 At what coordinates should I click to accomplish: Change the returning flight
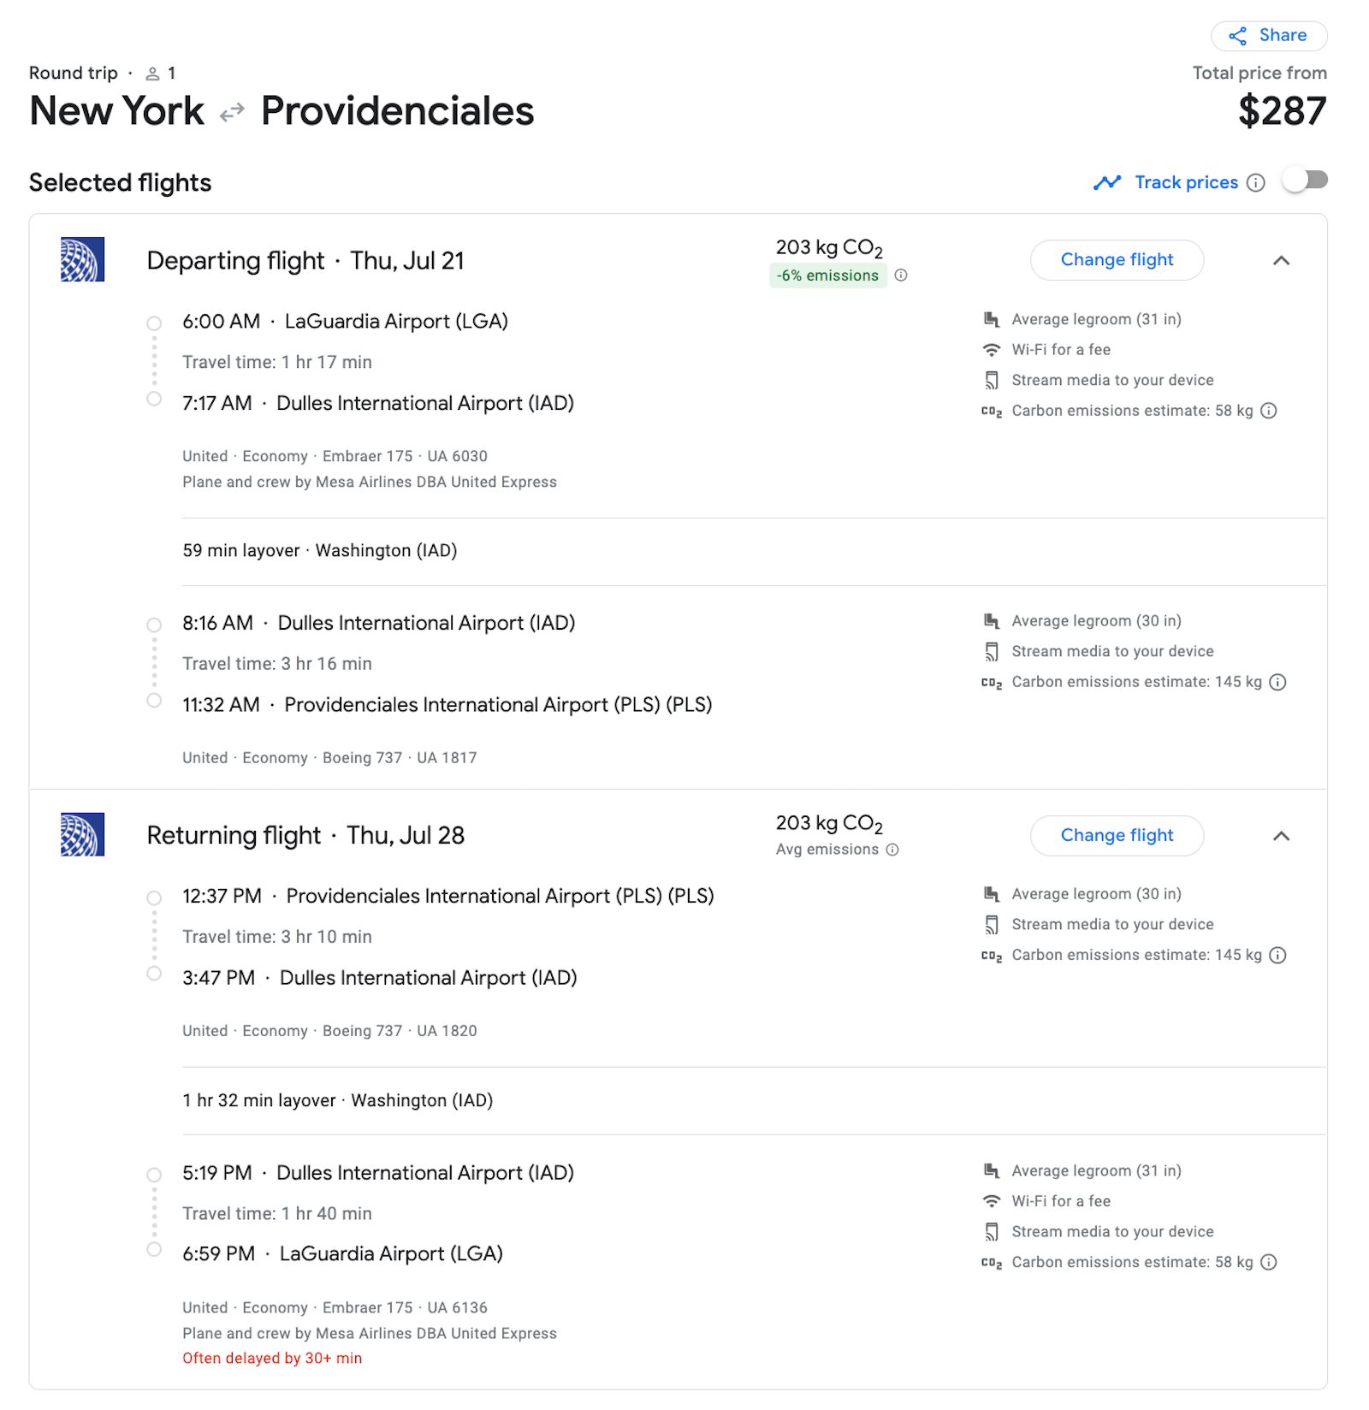(x=1117, y=836)
